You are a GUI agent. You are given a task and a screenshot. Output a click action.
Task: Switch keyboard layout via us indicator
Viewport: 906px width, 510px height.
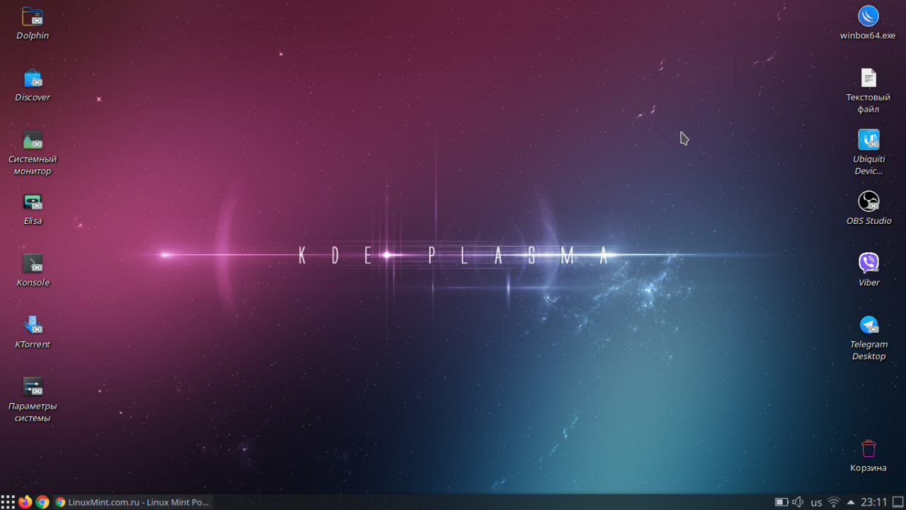pyautogui.click(x=816, y=502)
